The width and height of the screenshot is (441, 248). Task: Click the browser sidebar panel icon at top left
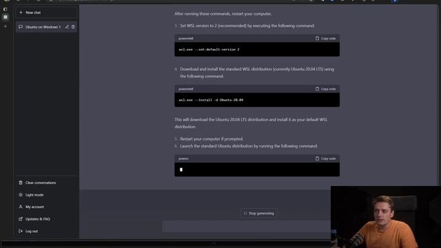[x=5, y=9]
